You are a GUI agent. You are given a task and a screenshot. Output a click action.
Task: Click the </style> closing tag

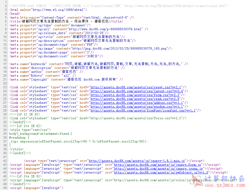click(x=16, y=149)
